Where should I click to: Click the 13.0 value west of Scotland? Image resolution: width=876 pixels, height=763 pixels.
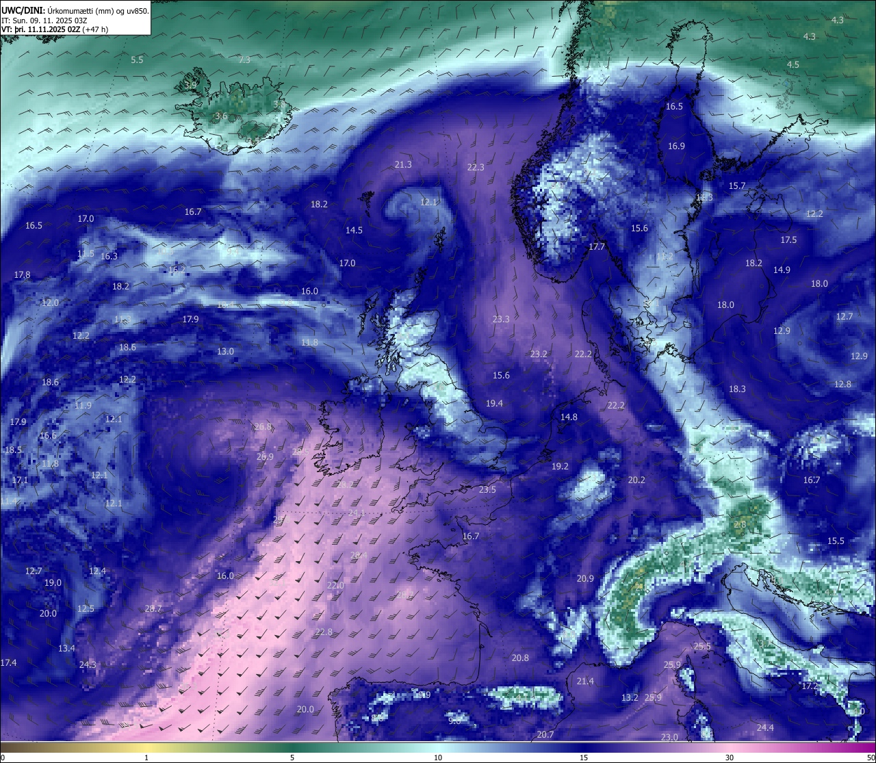[x=225, y=352]
